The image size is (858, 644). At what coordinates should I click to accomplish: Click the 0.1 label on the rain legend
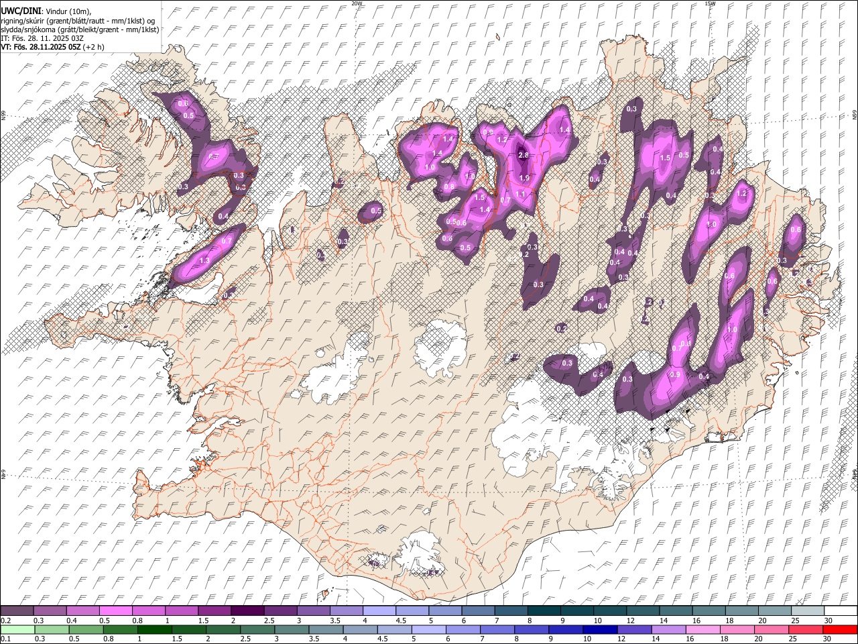pos(5,639)
